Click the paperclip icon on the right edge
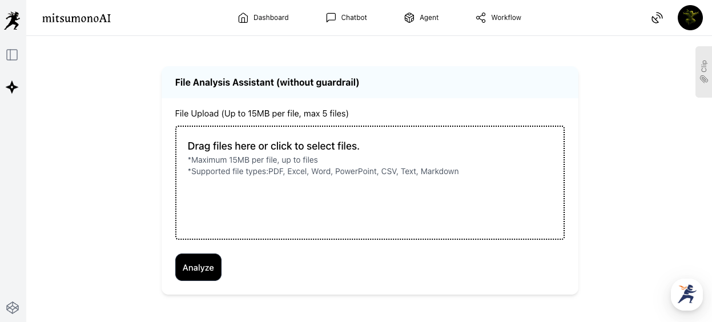This screenshot has width=712, height=322. [x=704, y=79]
